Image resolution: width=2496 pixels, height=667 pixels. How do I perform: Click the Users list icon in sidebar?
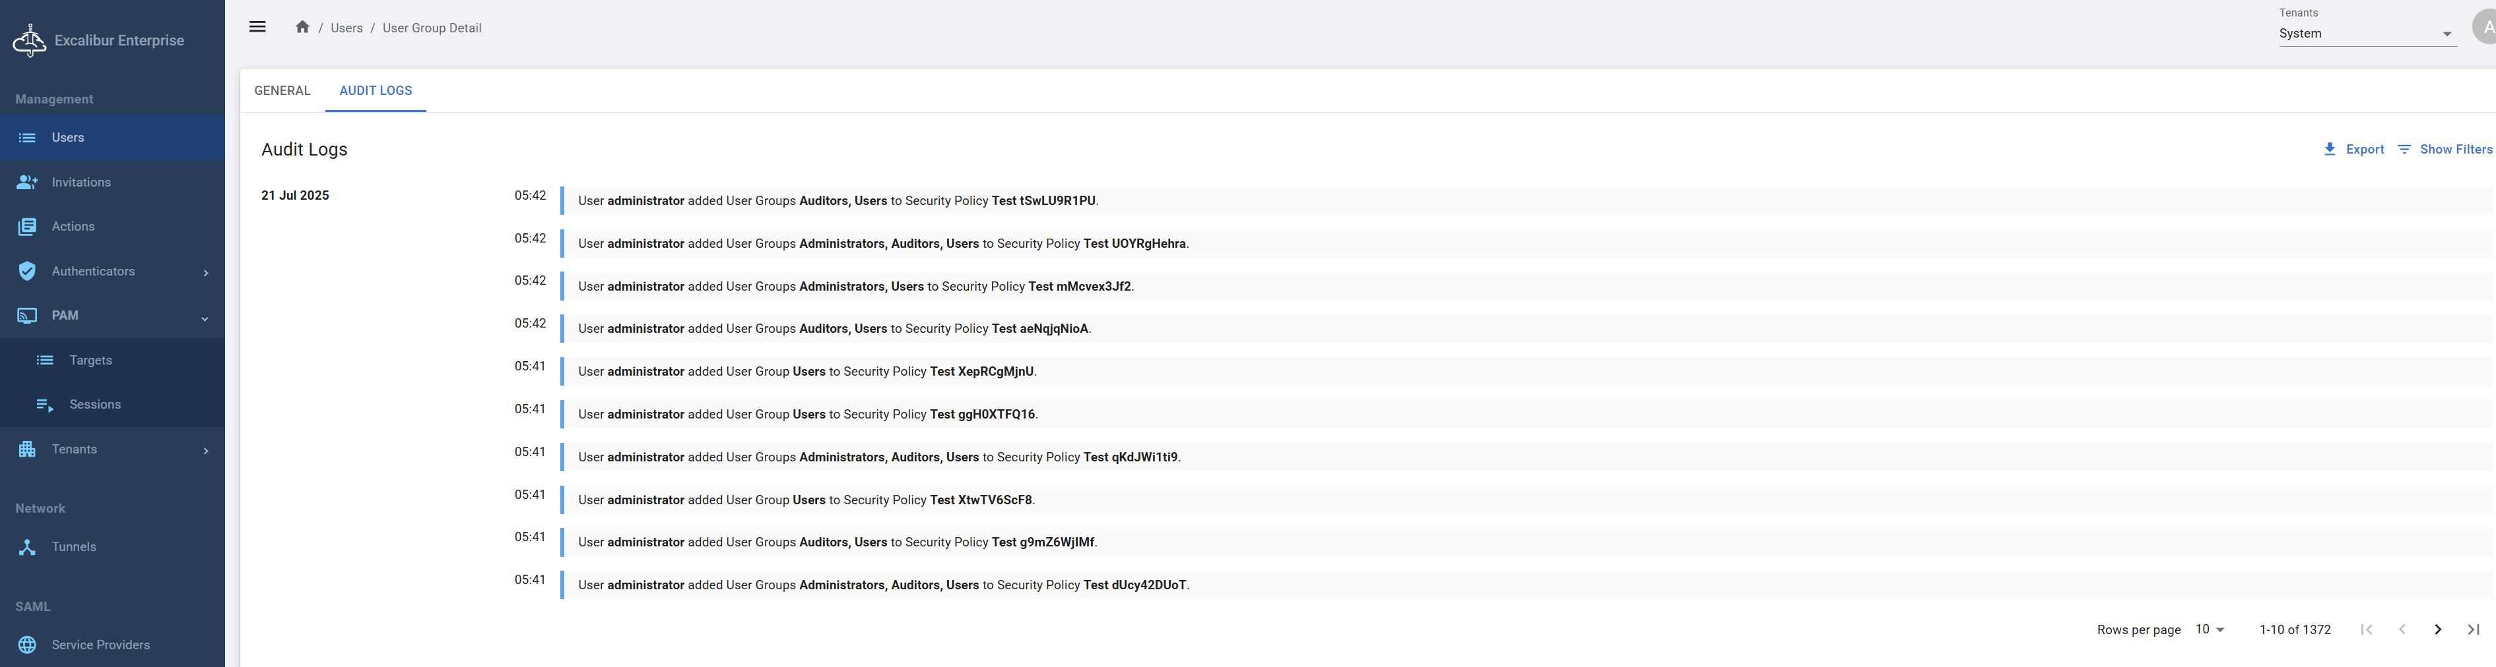[x=27, y=138]
